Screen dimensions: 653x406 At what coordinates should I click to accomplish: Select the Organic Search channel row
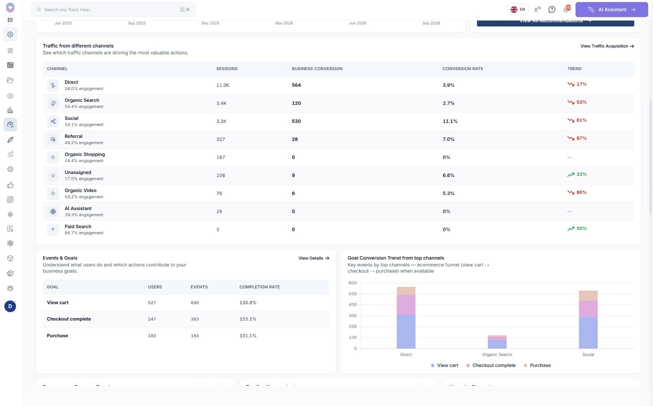pos(338,103)
